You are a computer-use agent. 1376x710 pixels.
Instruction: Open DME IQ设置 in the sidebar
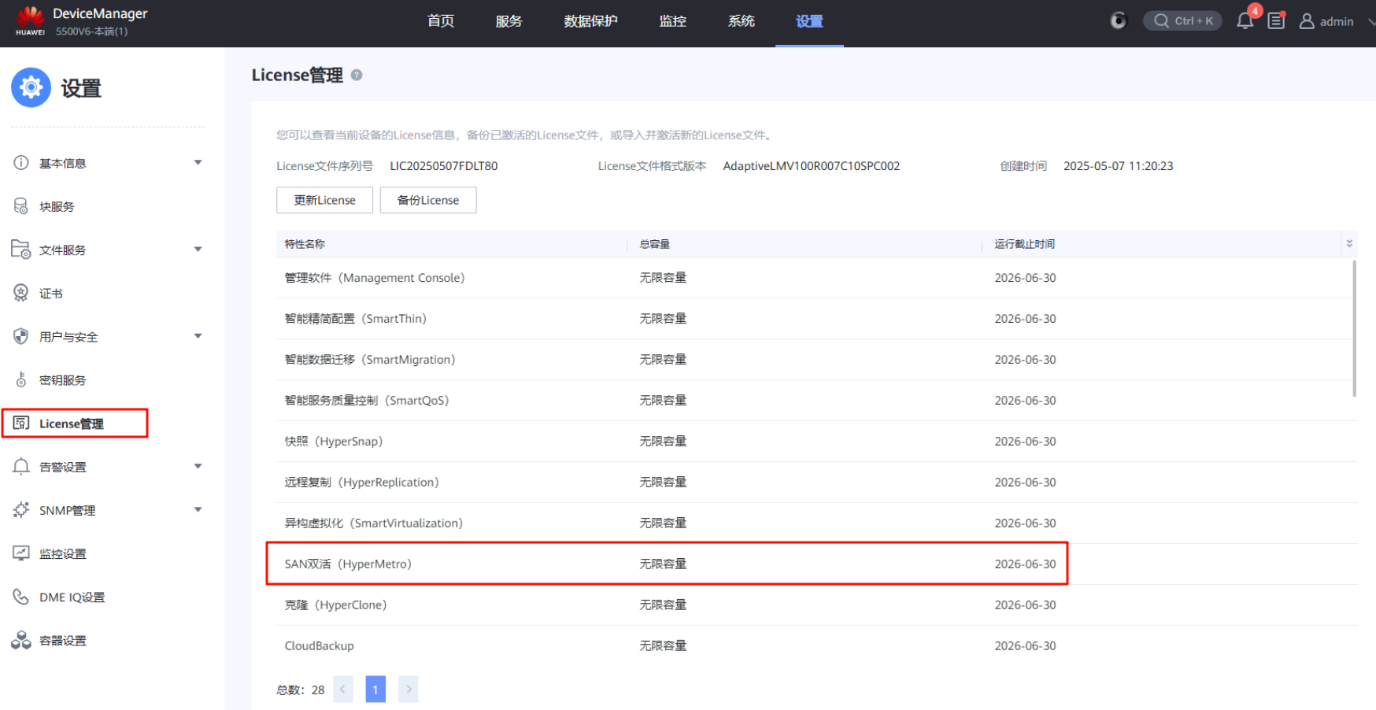pos(72,597)
